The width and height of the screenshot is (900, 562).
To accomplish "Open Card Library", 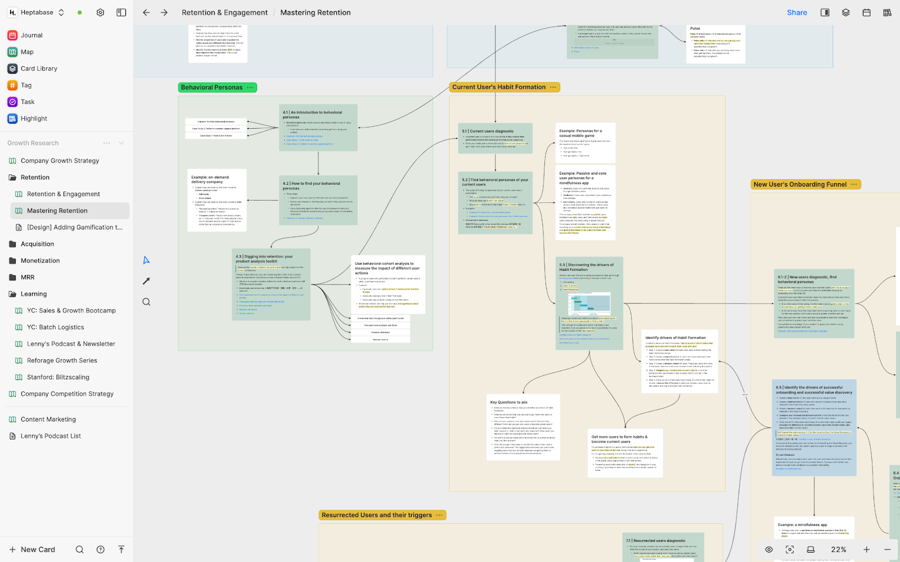I will click(x=39, y=69).
